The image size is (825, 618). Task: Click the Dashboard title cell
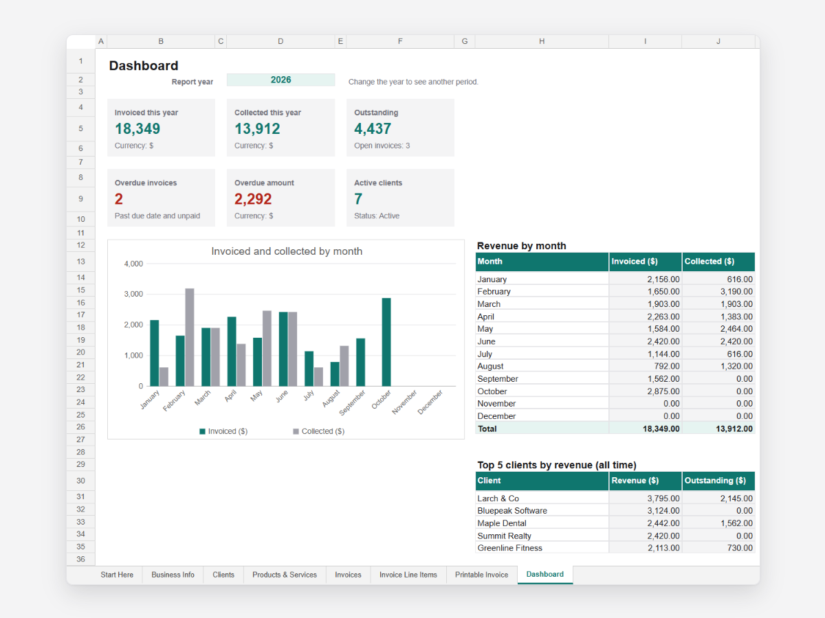[144, 66]
